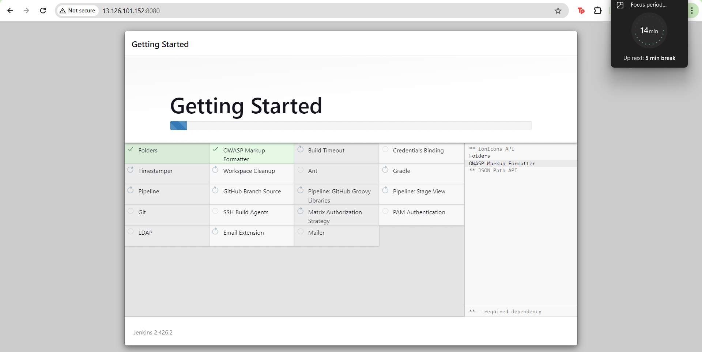The width and height of the screenshot is (702, 352).
Task: Click the Credentials Binding pending circle
Action: [x=385, y=149]
